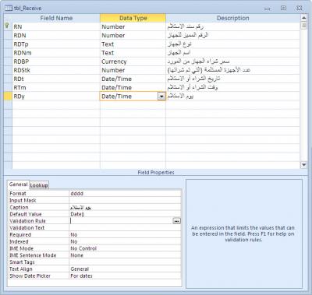Click the description cell of RDBP row
This screenshot has height=295, width=312.
pyautogui.click(x=233, y=61)
